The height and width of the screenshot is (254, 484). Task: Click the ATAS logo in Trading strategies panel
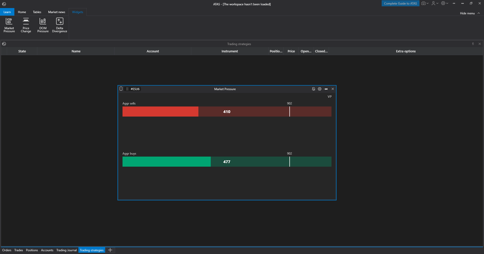pos(4,44)
